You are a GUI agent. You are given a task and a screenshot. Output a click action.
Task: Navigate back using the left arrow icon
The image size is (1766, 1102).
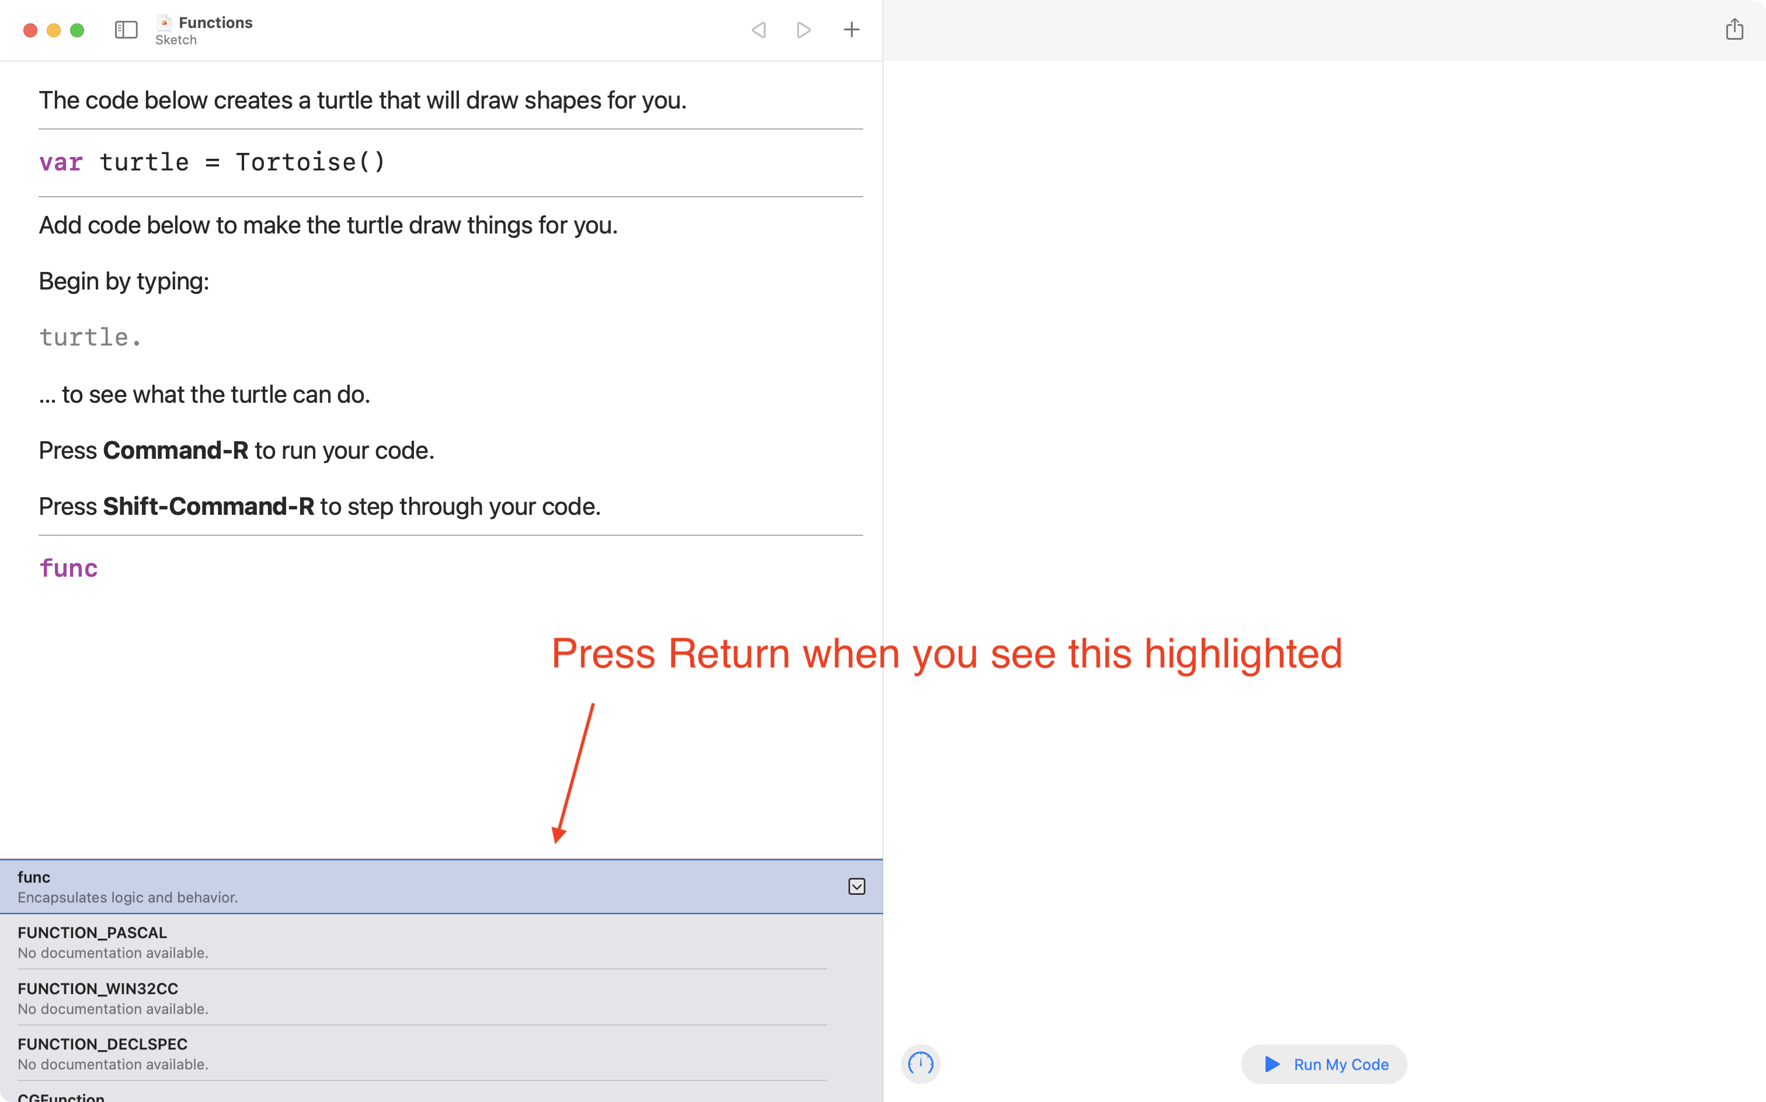click(x=758, y=30)
